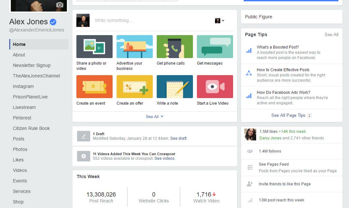Screen dimensions: 349x208
Task: Click signal bars icon beside 13M post reach
Action: pos(250,200)
